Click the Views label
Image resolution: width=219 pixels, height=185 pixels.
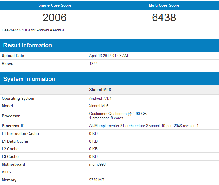click(7, 63)
